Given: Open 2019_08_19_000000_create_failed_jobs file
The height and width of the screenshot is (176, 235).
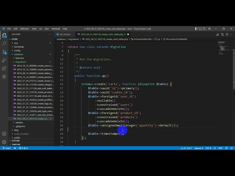Looking at the screenshot, I should (35, 73).
